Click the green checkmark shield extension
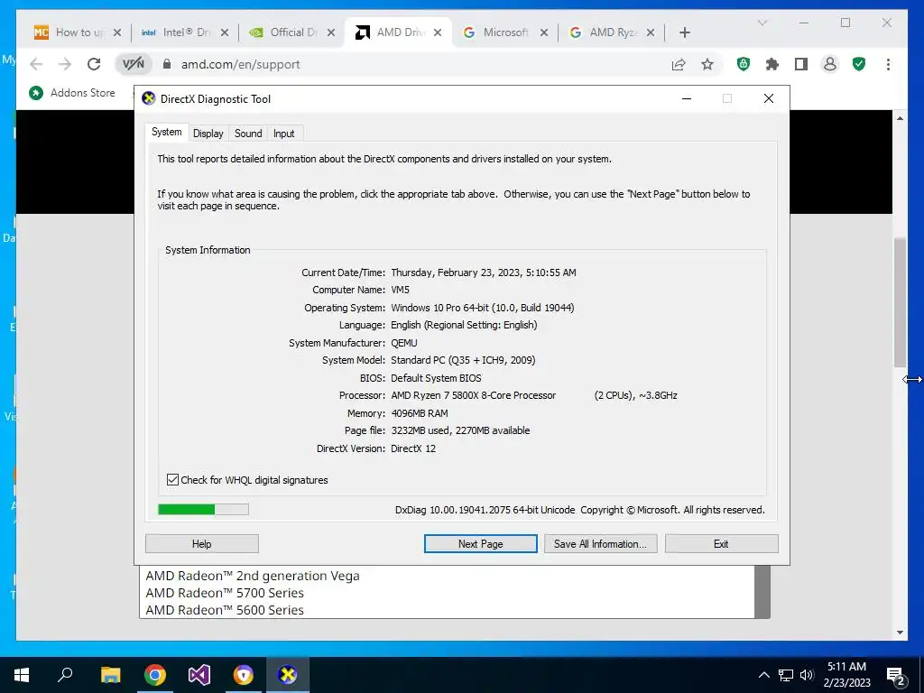The image size is (924, 693). [x=859, y=64]
